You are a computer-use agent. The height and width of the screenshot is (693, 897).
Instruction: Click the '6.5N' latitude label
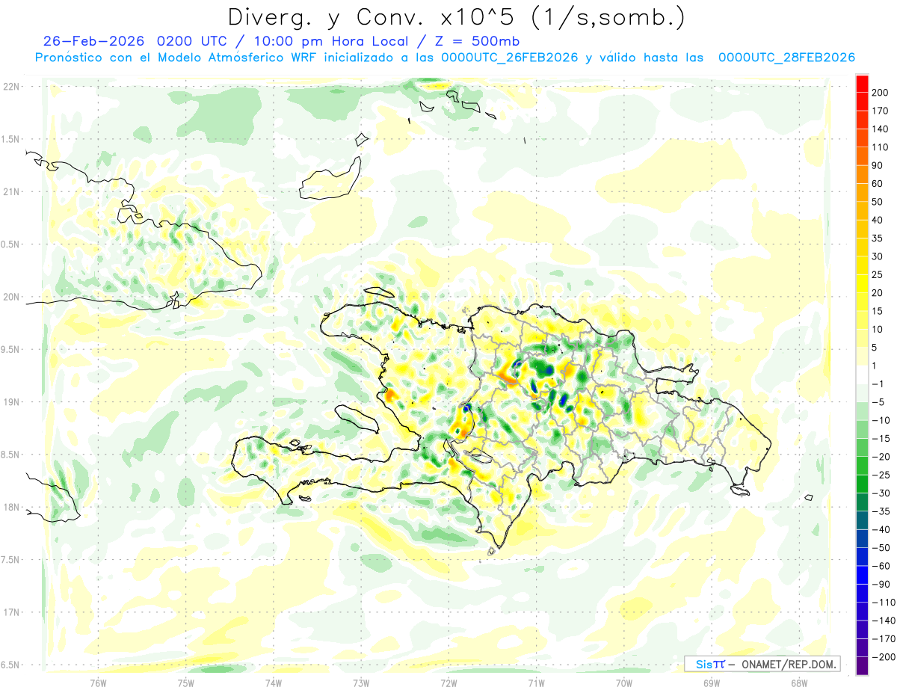(x=11, y=665)
